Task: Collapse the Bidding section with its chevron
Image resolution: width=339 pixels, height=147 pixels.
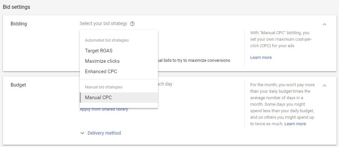Action: pos(324,24)
